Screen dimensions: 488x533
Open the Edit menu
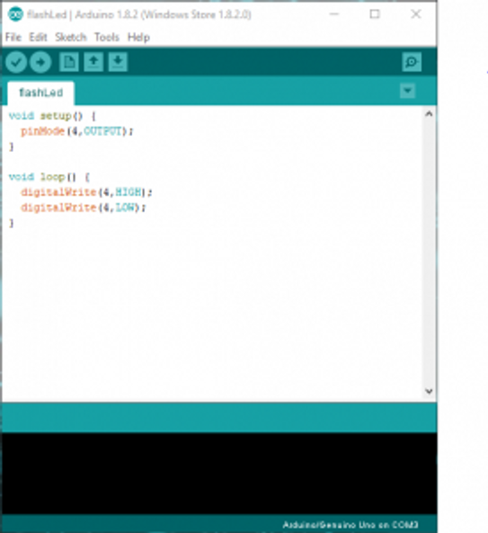tap(38, 37)
